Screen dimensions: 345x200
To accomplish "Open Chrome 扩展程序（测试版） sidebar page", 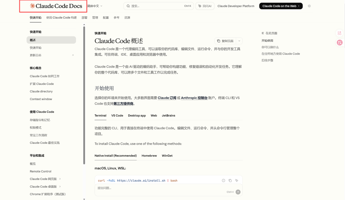I will [x=48, y=194].
